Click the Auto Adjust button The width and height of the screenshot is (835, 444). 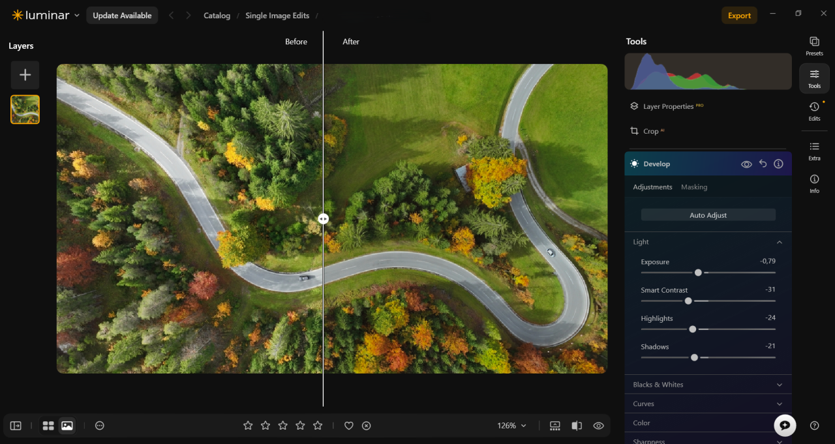[708, 215]
